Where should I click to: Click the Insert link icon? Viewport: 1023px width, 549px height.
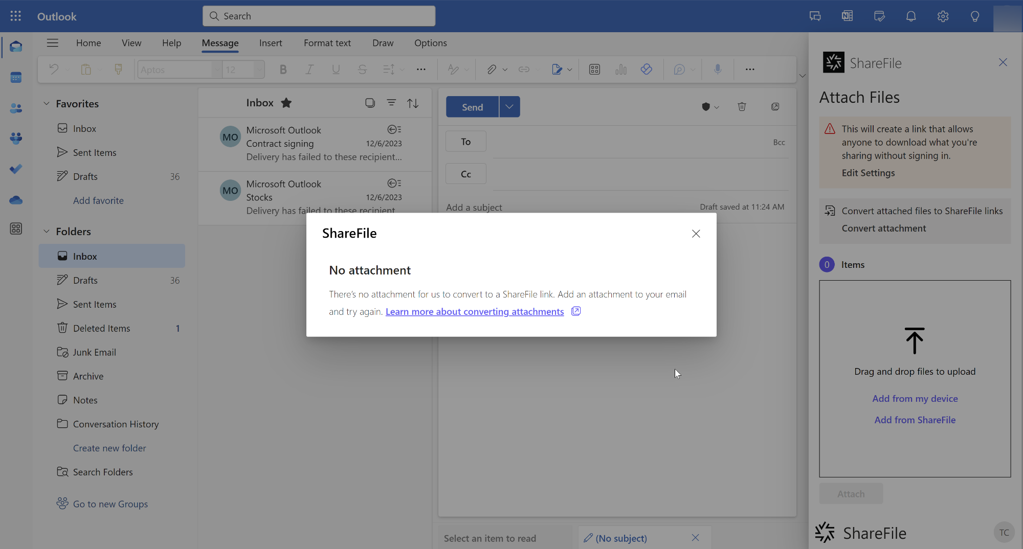[x=524, y=70]
